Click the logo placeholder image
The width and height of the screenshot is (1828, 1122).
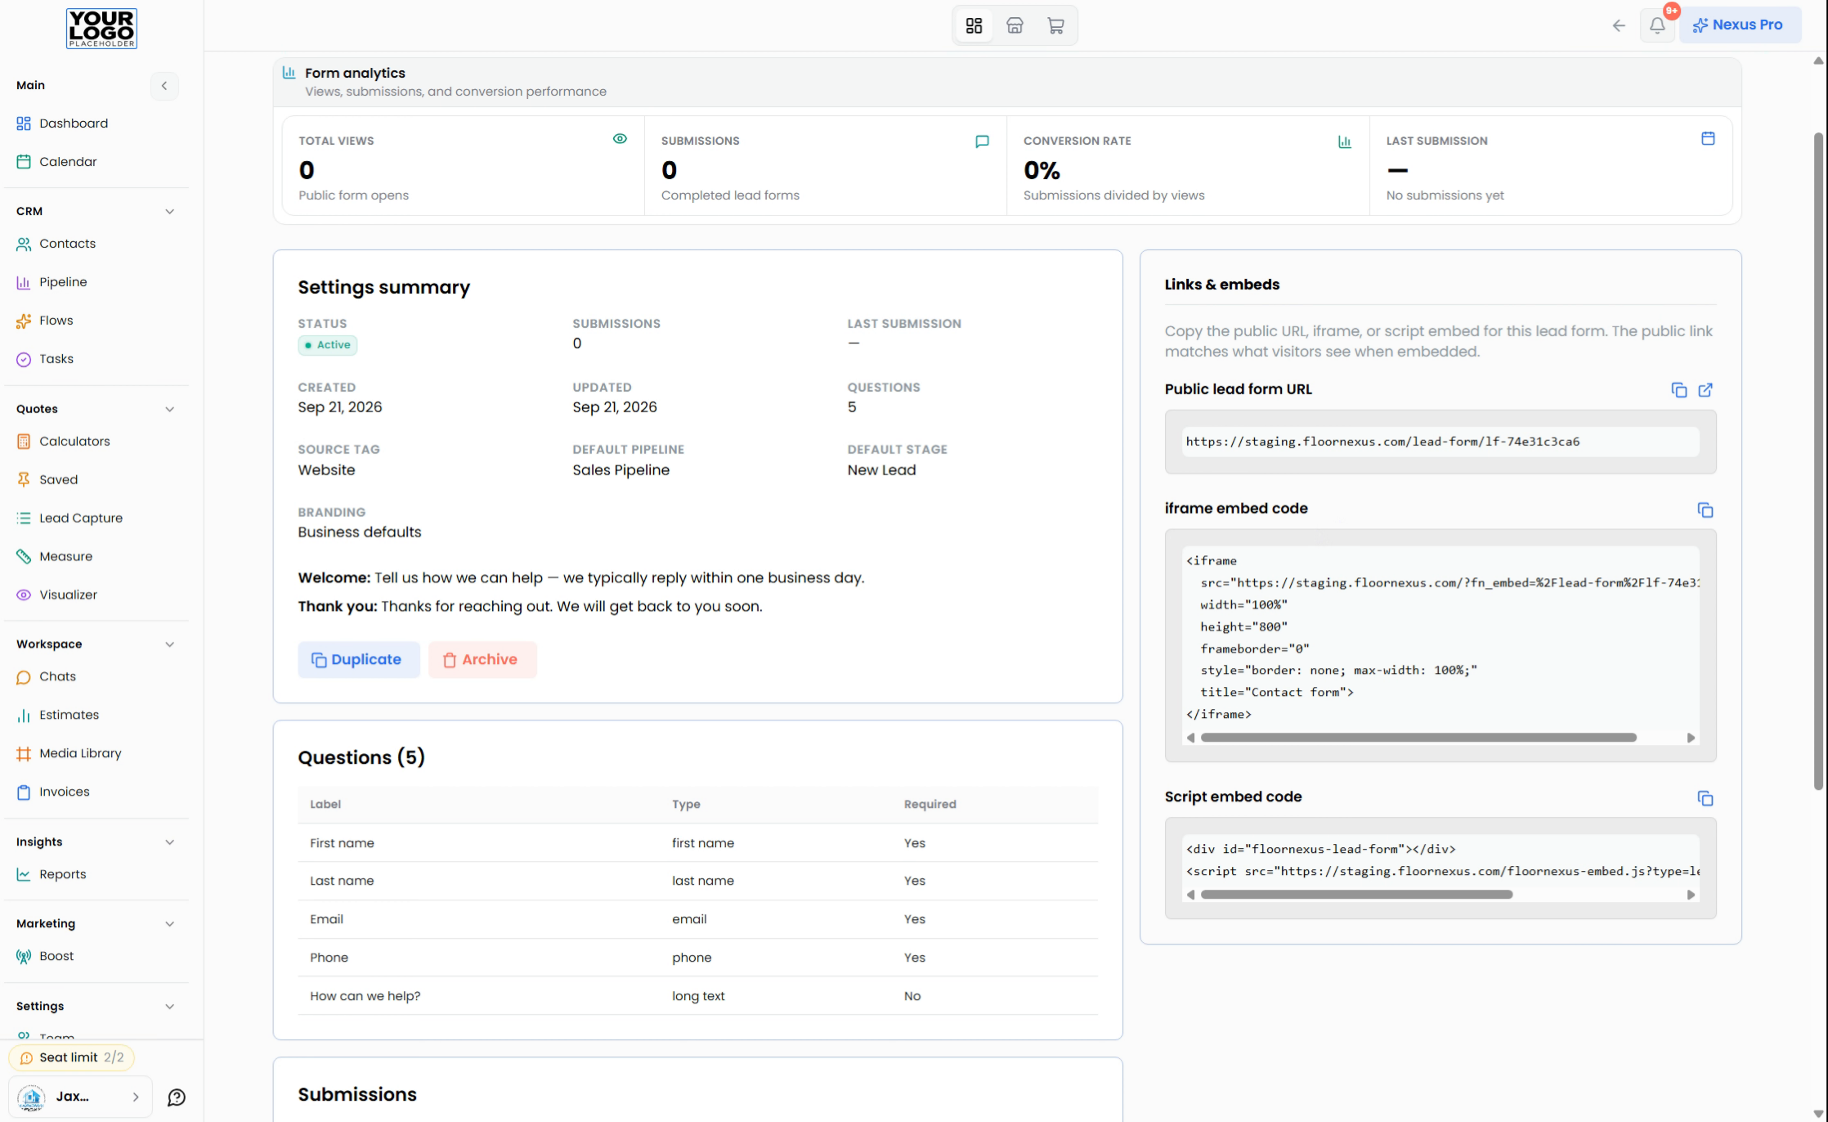(x=101, y=29)
